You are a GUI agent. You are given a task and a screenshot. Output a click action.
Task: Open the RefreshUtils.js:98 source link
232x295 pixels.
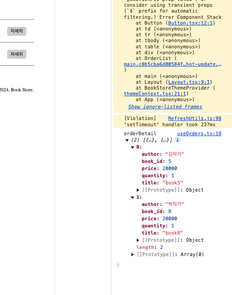[194, 118]
